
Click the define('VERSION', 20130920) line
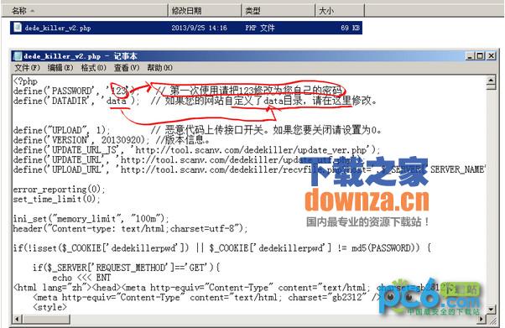click(x=112, y=140)
